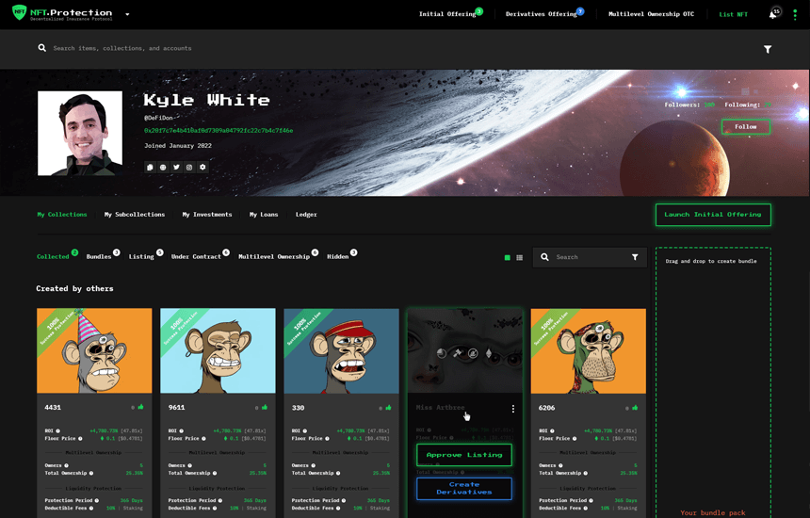Select the Under Contract tab
Screen dimensions: 810x518
coord(197,256)
